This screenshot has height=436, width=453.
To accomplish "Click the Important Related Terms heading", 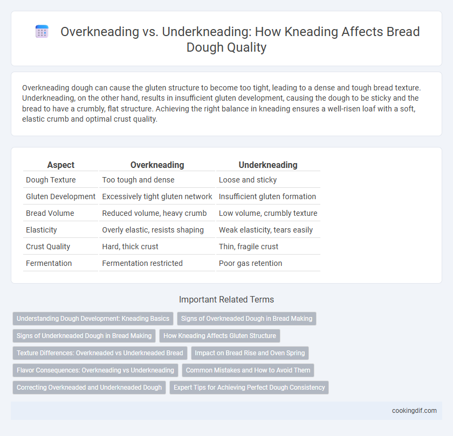I will click(226, 300).
